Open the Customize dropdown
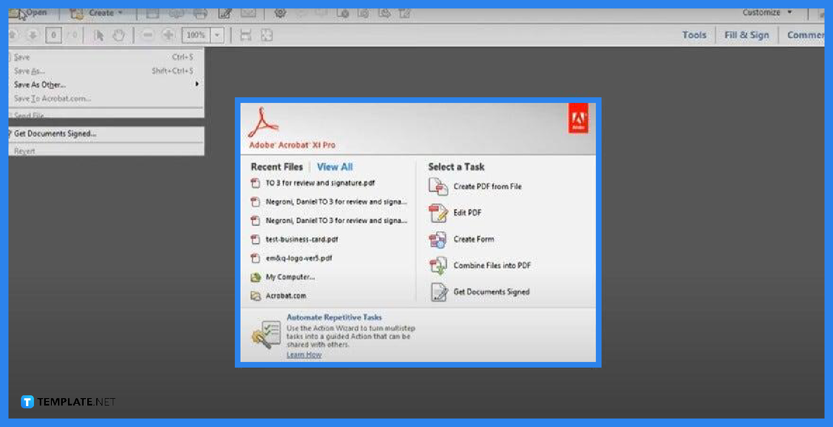This screenshot has height=427, width=833. [762, 12]
